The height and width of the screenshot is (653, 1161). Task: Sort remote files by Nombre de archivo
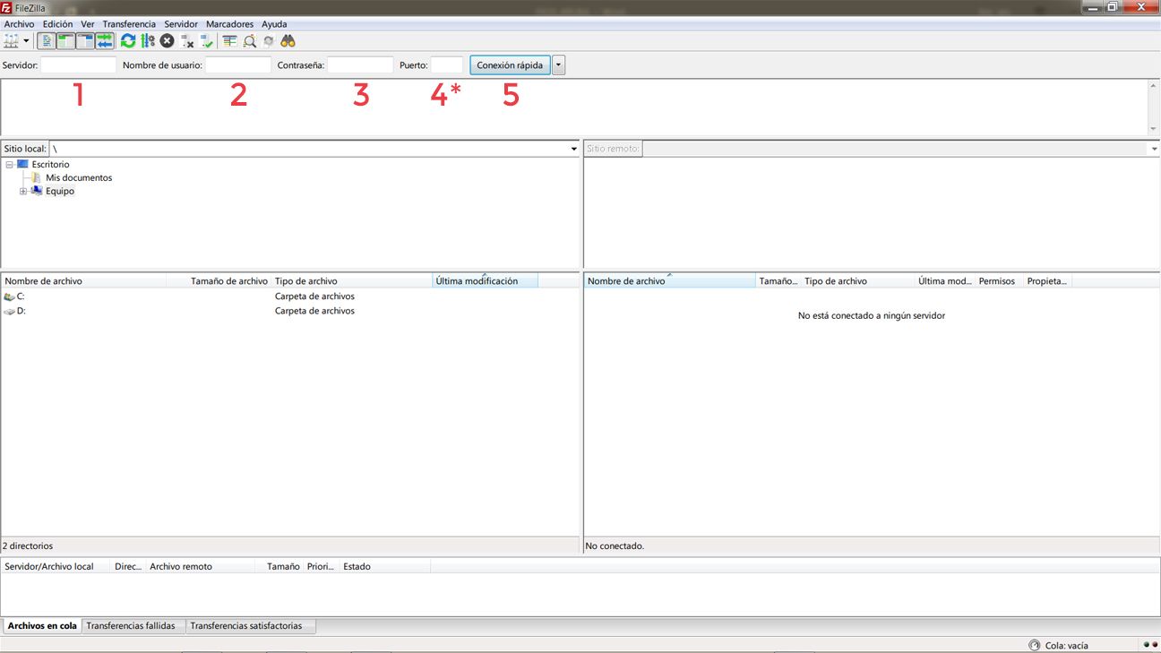pos(670,281)
